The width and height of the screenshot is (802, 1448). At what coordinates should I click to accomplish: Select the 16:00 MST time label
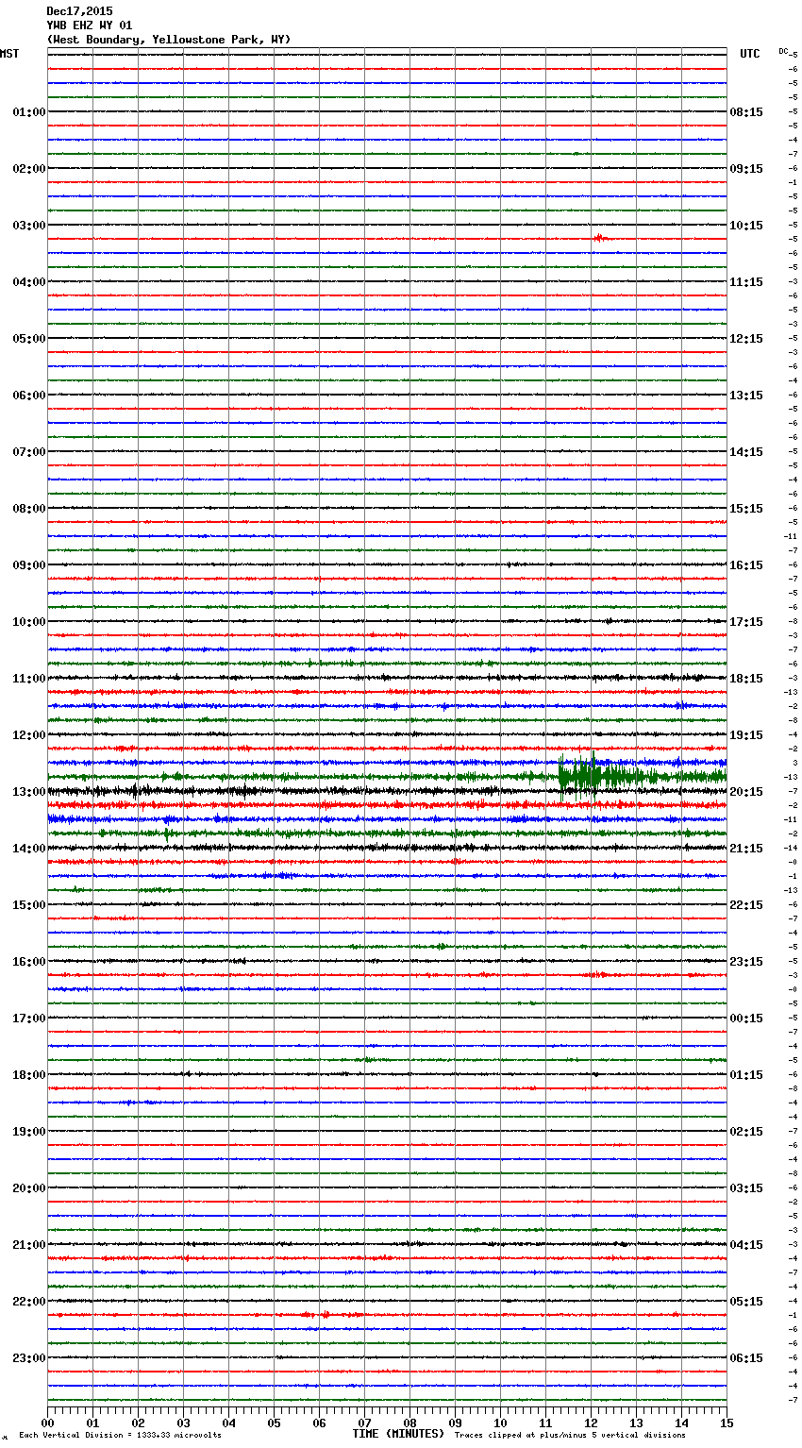coord(28,962)
